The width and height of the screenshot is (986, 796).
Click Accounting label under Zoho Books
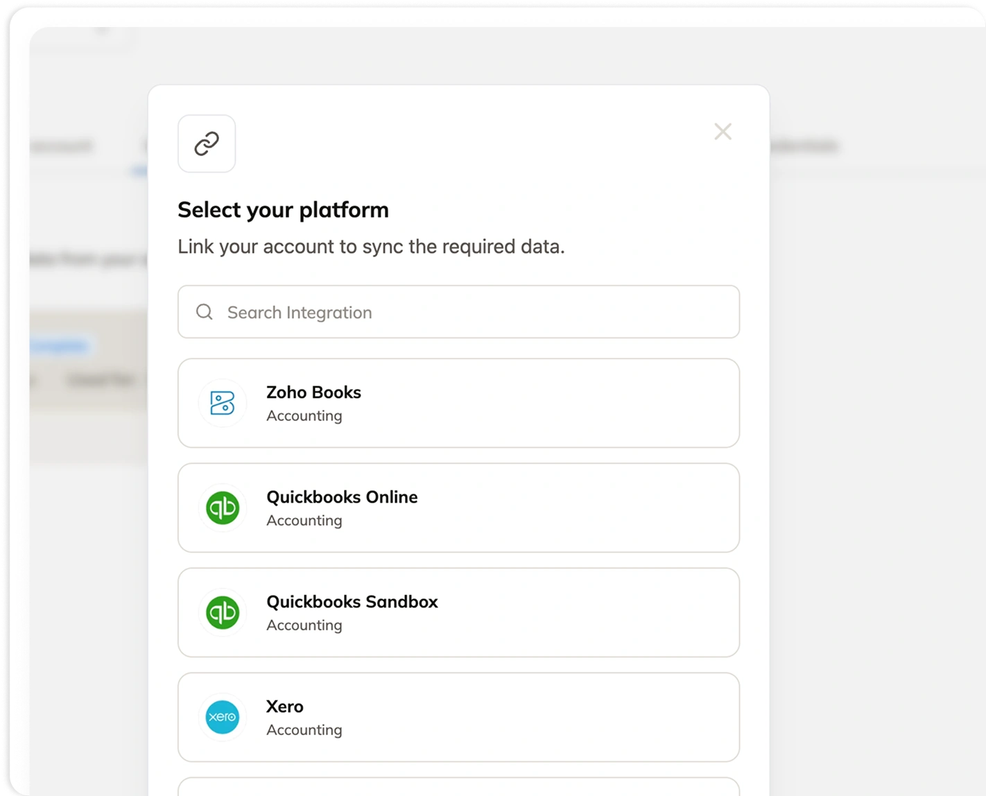[x=304, y=416]
